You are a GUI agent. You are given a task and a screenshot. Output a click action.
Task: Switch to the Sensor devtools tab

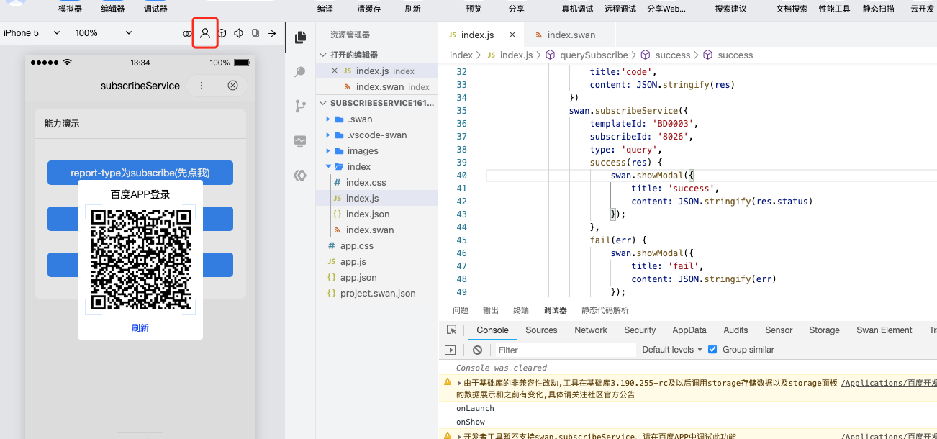(779, 330)
